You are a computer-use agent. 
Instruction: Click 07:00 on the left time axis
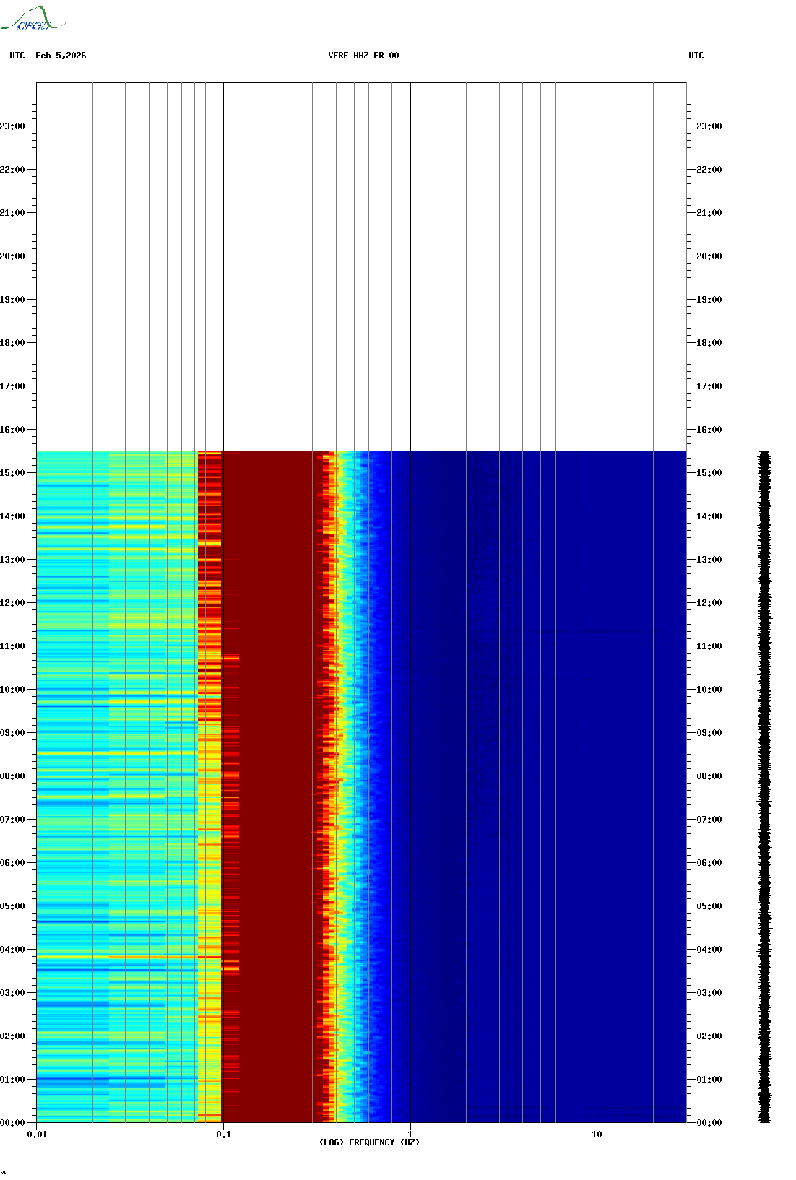[12, 820]
